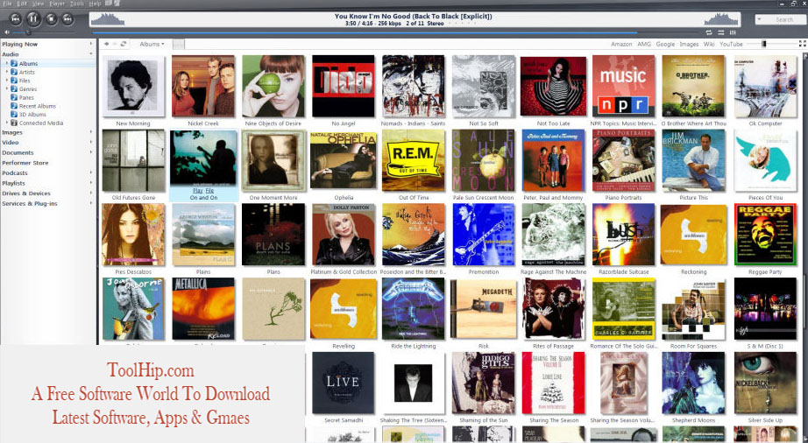Expand the Playing Now section arrow
Image resolution: width=808 pixels, height=443 pixels.
pos(91,45)
